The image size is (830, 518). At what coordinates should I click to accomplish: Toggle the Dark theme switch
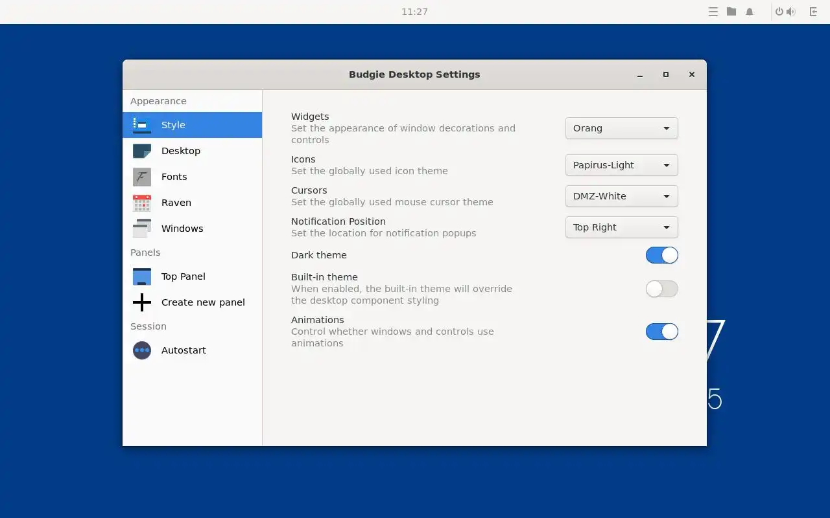(x=662, y=255)
